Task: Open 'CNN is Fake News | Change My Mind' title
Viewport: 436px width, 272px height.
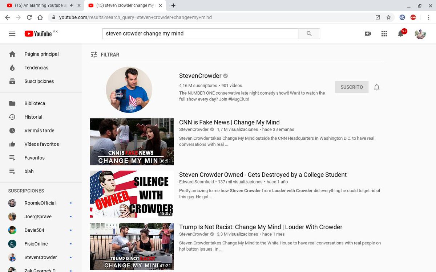Action: pos(229,123)
